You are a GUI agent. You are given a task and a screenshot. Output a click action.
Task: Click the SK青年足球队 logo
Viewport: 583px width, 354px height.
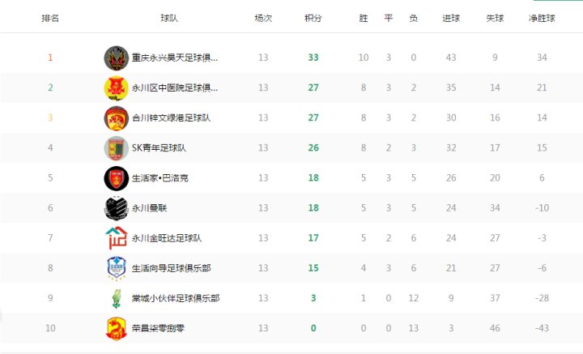click(116, 148)
